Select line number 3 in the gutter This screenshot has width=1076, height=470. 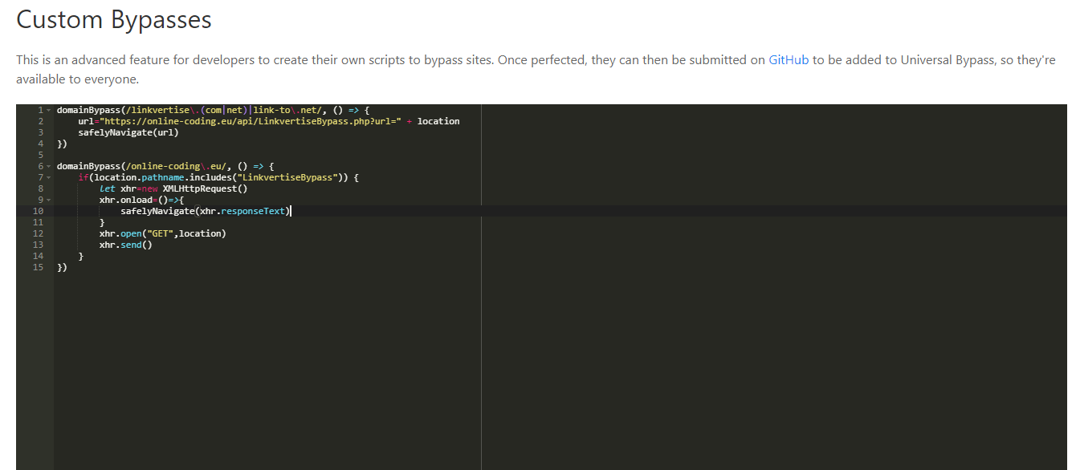pos(40,132)
